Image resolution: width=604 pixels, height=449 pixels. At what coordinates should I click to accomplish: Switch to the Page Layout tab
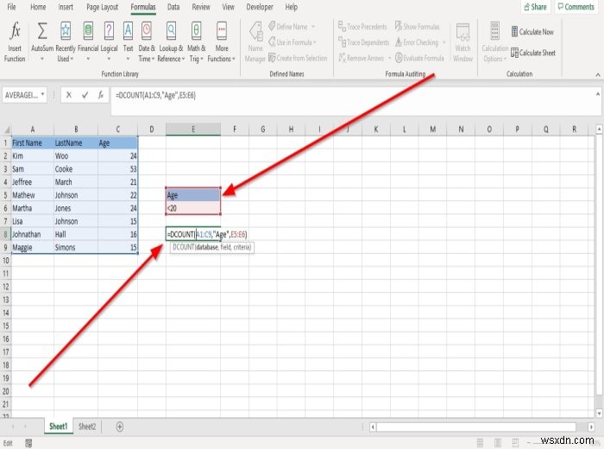(x=102, y=7)
